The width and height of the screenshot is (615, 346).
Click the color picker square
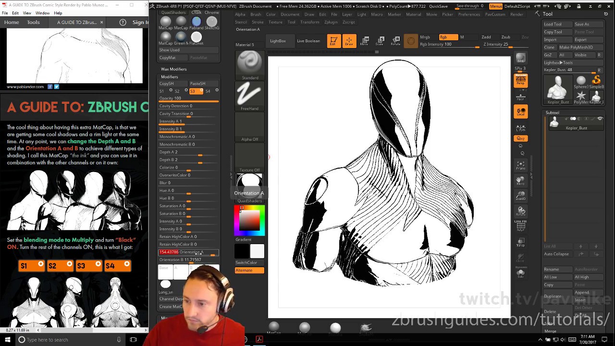click(x=249, y=220)
